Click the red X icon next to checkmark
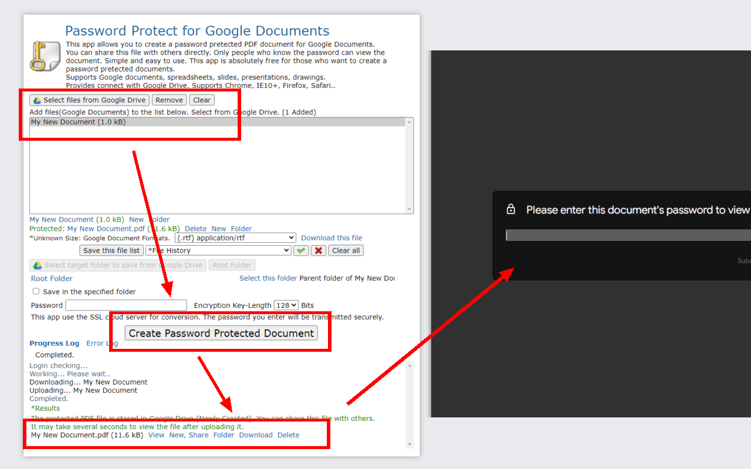Viewport: 751px width, 469px height. [x=319, y=250]
